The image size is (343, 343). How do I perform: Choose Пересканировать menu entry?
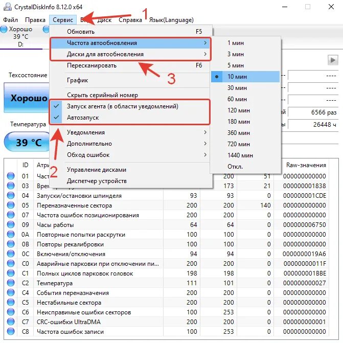pos(130,65)
